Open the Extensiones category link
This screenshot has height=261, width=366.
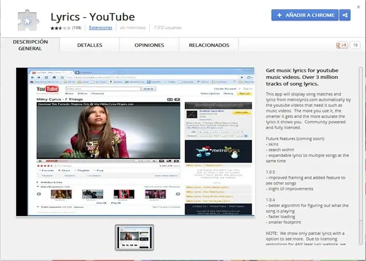101,28
